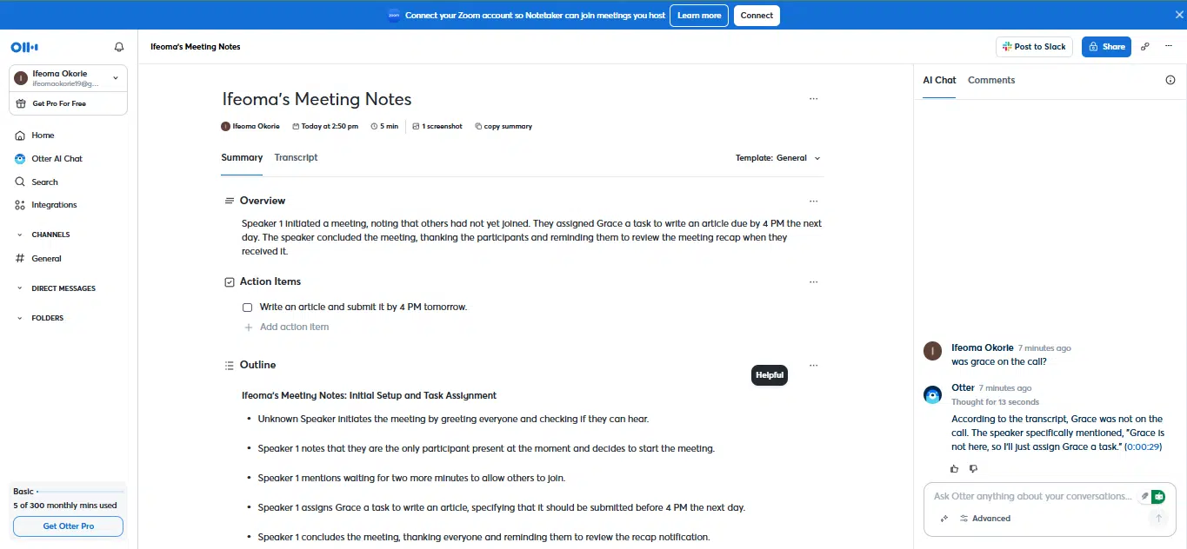Image resolution: width=1187 pixels, height=549 pixels.
Task: Click Ask Otter chat input field
Action: 1033,497
